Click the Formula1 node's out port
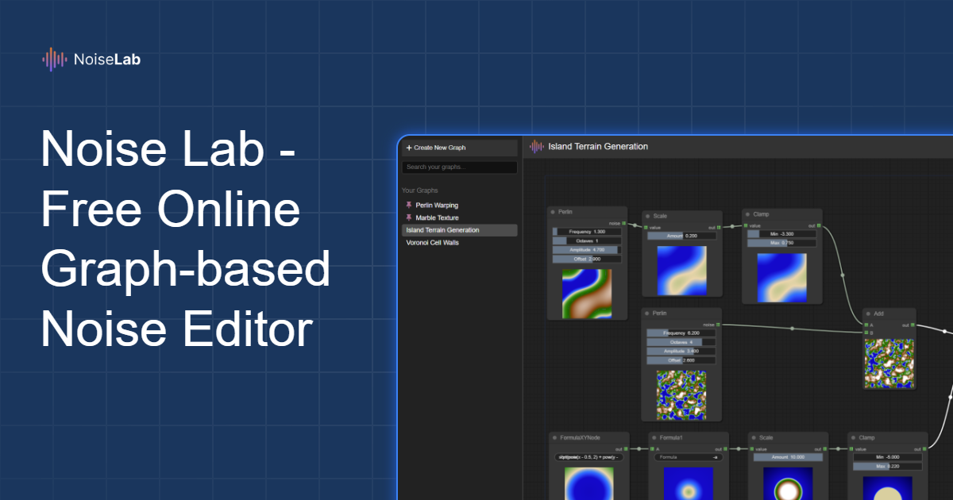This screenshot has height=500, width=953. pyautogui.click(x=725, y=448)
